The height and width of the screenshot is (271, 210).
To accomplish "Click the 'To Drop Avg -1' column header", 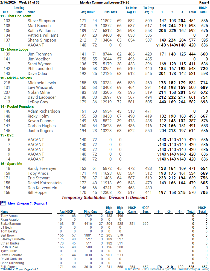I will click(148, 10).
